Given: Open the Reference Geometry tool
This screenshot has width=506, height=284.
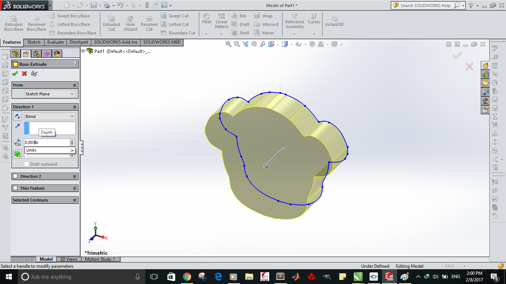Looking at the screenshot, I should coord(294,21).
